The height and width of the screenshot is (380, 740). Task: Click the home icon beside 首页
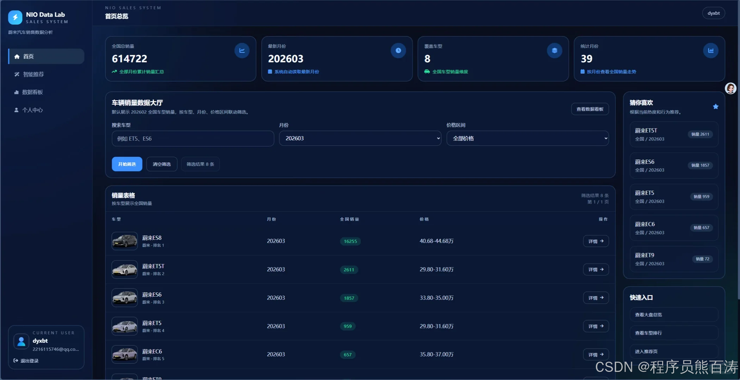(x=17, y=56)
